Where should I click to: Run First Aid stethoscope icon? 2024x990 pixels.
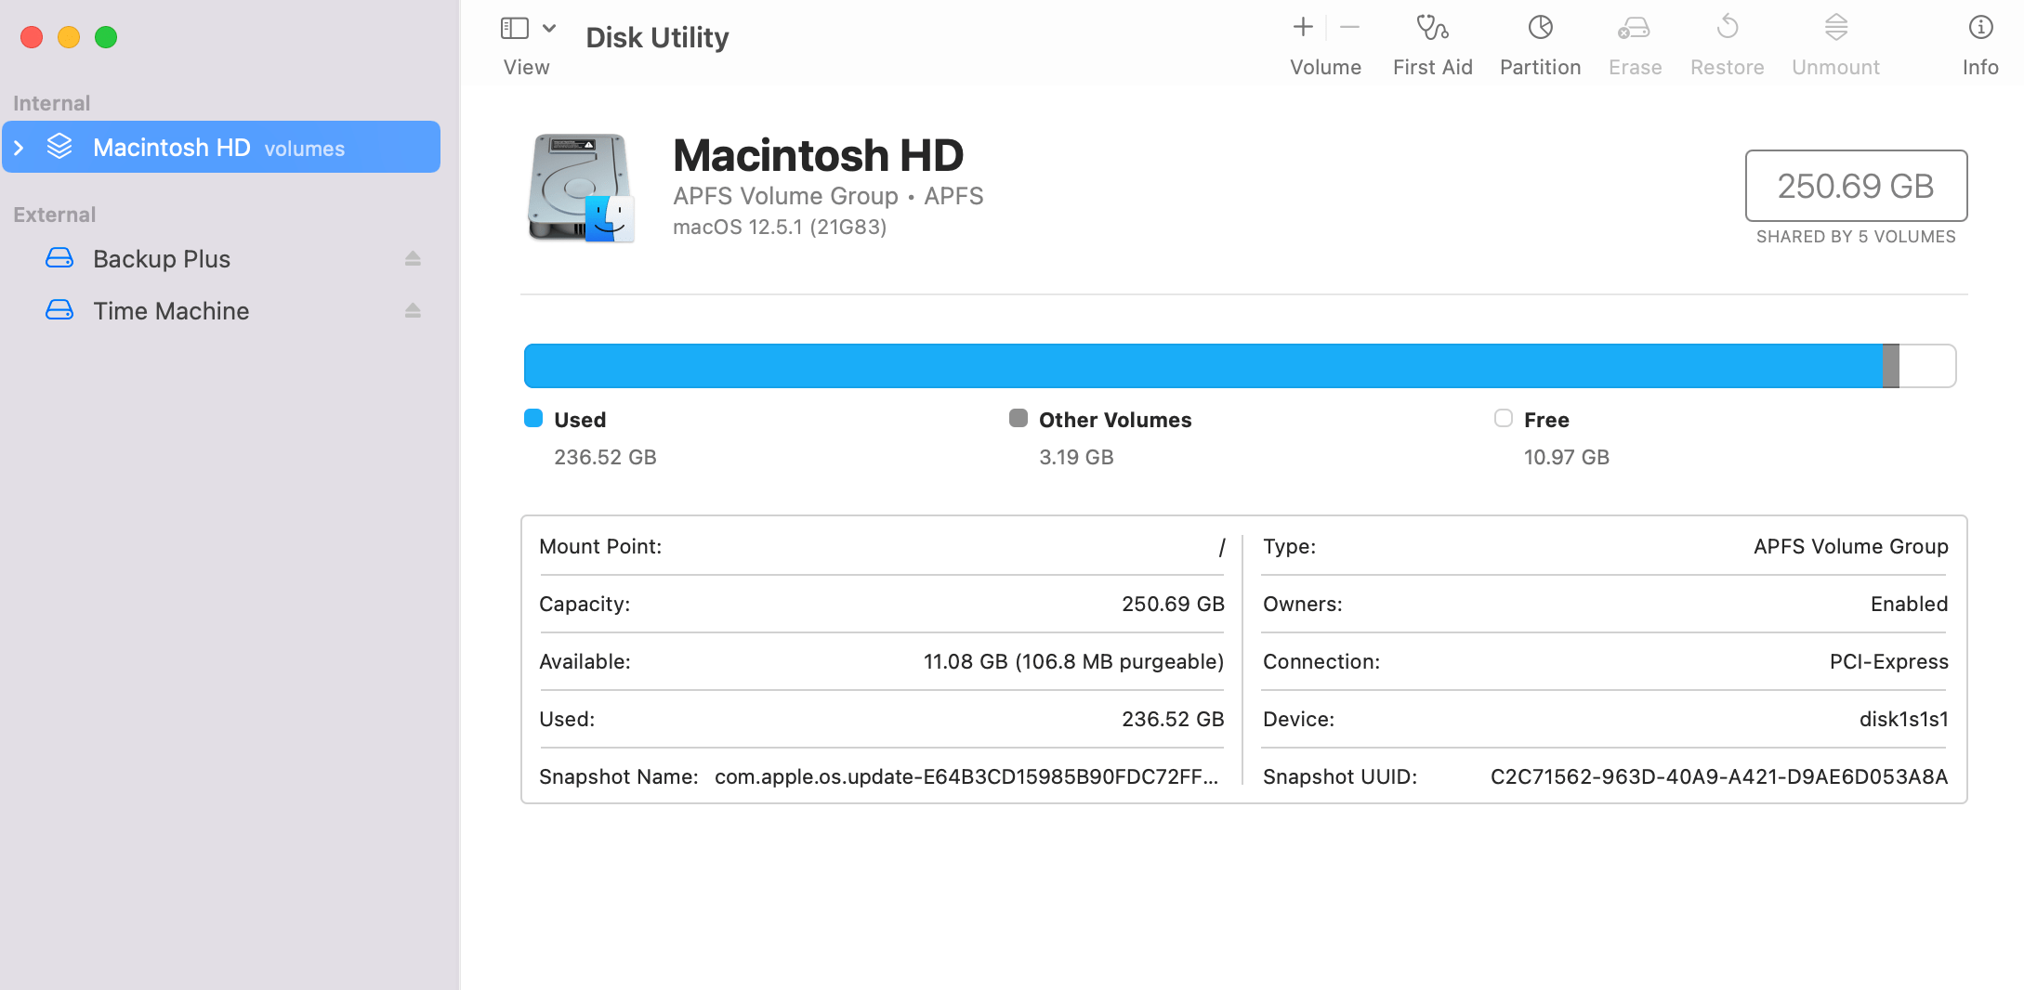[1432, 28]
